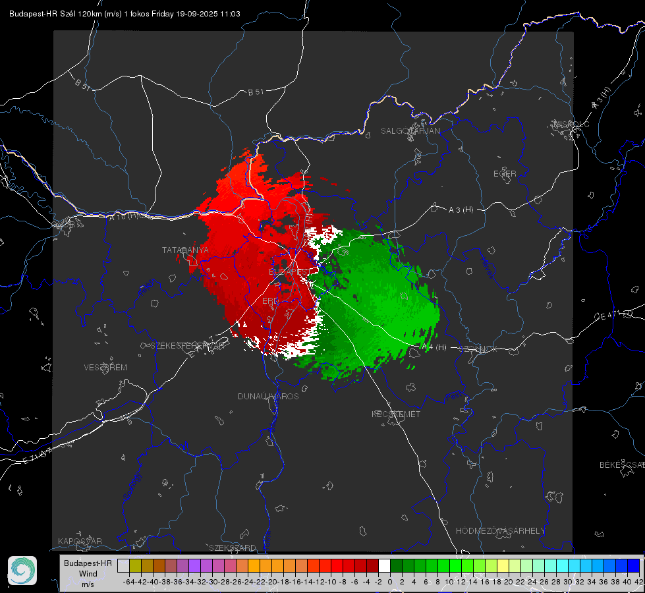Click the blue 'Somogy' county label
The image size is (645, 593).
point(132,486)
